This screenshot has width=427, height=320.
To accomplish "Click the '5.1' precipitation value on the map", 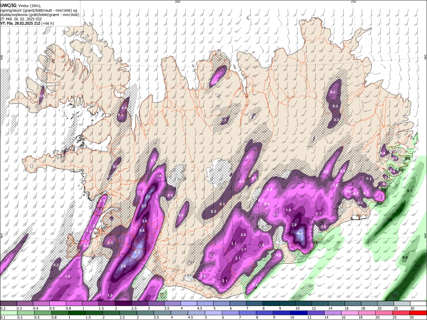I will (x=137, y=252).
